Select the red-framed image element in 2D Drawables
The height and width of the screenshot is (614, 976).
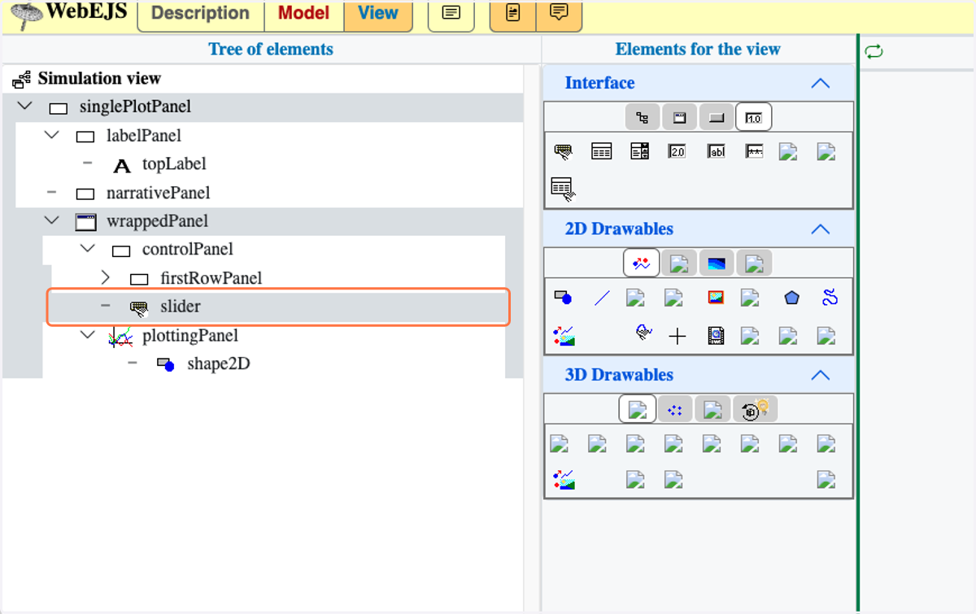[716, 298]
